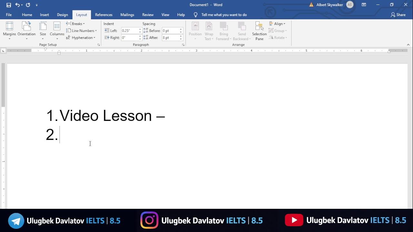The height and width of the screenshot is (232, 413).
Task: Click list number '2.' in document
Action: (x=52, y=135)
